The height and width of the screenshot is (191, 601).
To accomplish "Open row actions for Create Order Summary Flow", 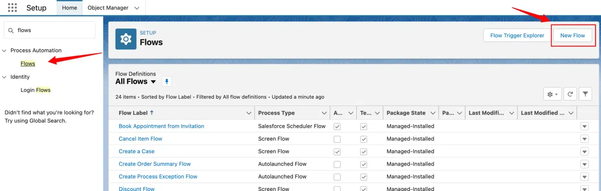I will (585, 164).
